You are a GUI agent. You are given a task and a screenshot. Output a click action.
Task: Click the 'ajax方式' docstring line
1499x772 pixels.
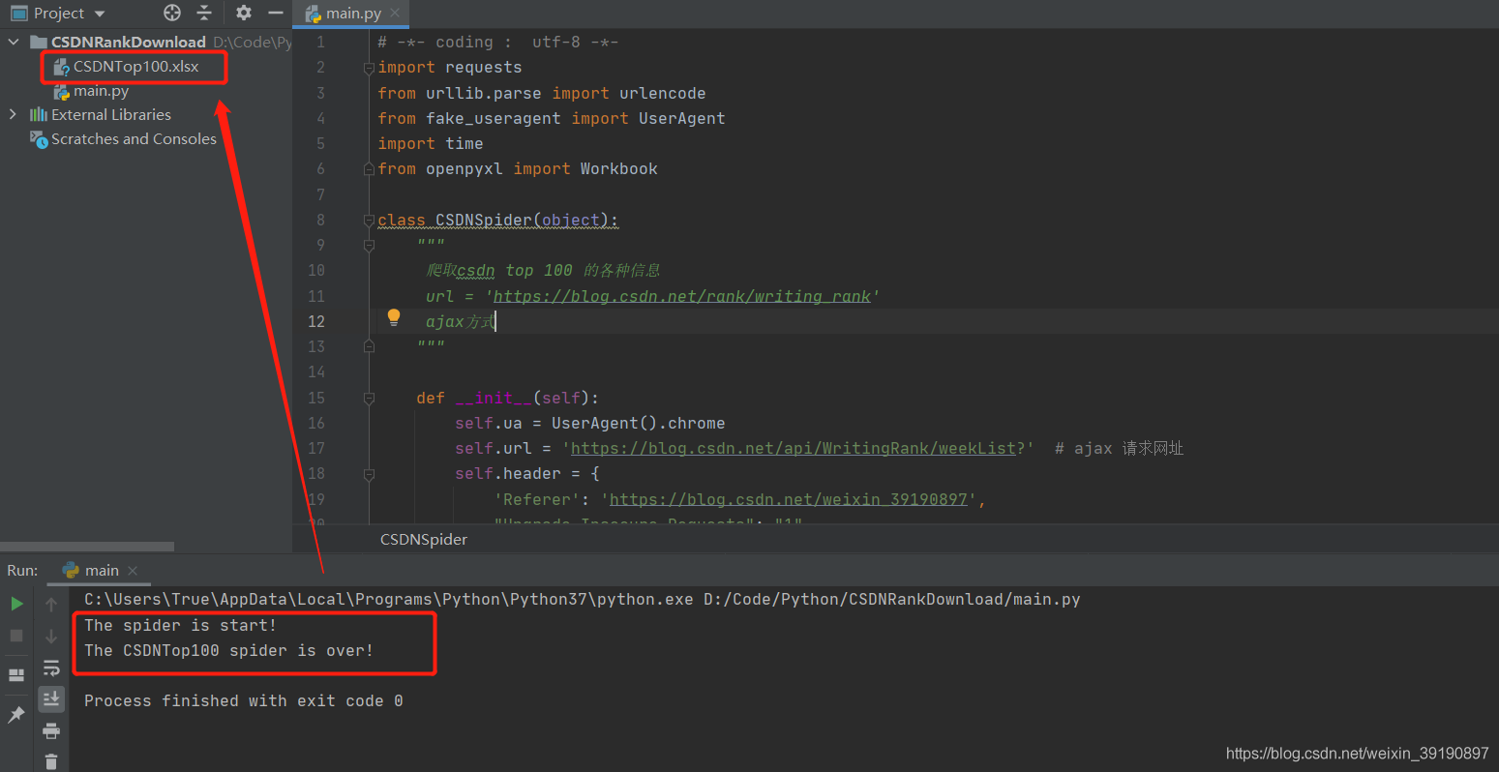pyautogui.click(x=461, y=321)
